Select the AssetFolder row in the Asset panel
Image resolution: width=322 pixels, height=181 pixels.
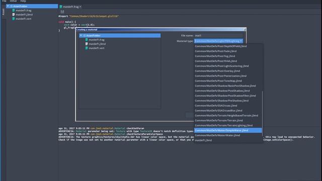coord(32,6)
